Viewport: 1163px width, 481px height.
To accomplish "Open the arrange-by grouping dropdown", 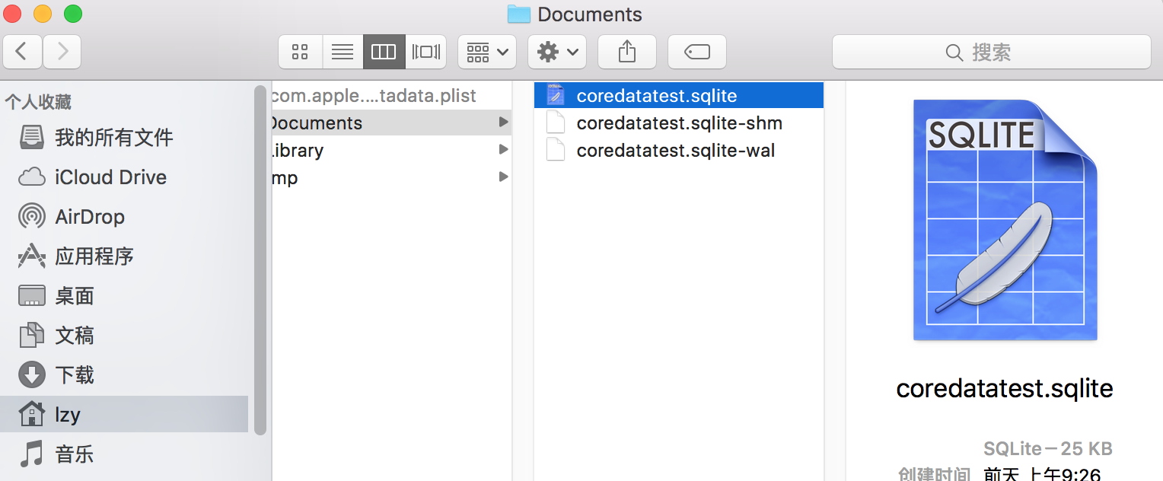I will (487, 52).
